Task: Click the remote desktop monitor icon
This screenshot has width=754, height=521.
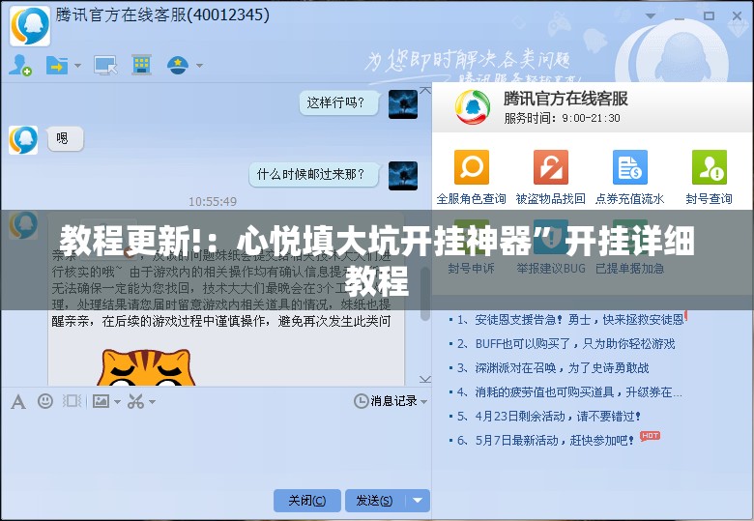Action: [x=105, y=65]
